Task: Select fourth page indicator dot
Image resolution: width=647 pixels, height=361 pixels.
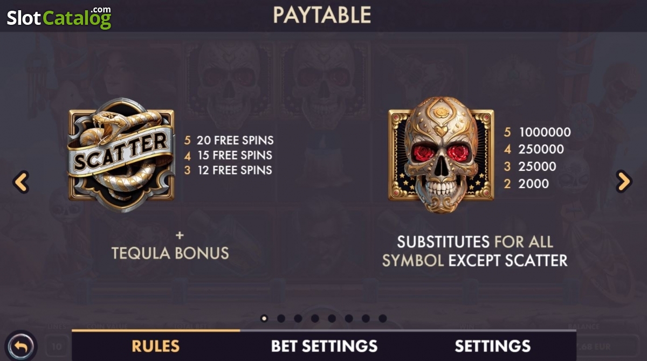Action: [x=315, y=318]
